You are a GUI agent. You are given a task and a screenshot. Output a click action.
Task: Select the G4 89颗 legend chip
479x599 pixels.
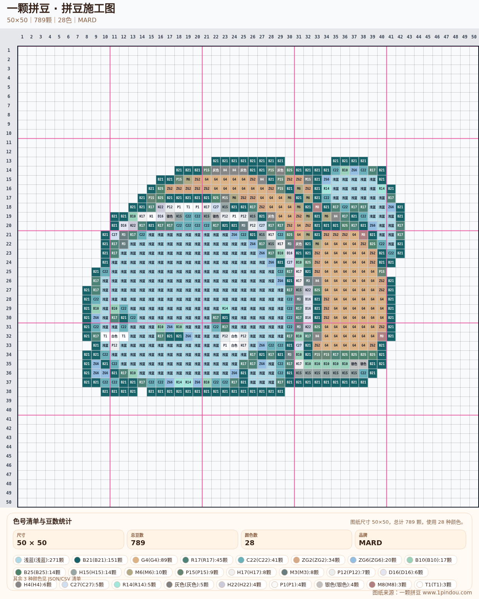pyautogui.click(x=154, y=560)
